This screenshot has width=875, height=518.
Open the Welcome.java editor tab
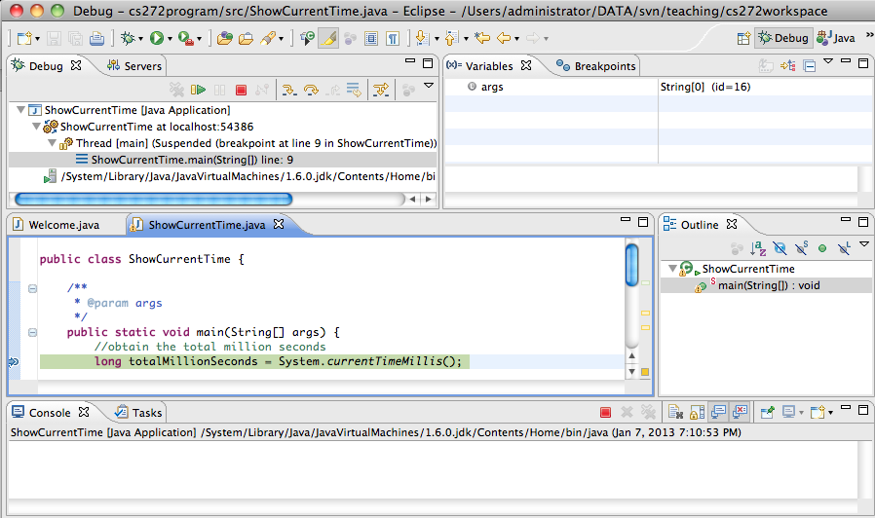click(57, 225)
